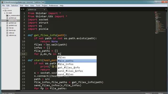Select the source folder name
This screenshot has width=168, height=94.
point(9,10)
